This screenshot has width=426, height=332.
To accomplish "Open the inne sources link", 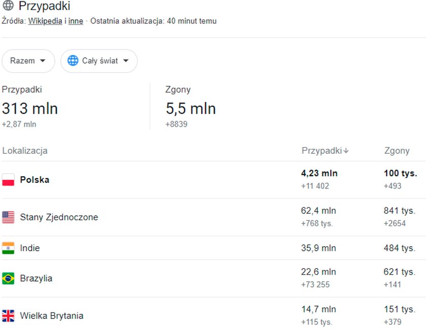I will click(x=76, y=21).
